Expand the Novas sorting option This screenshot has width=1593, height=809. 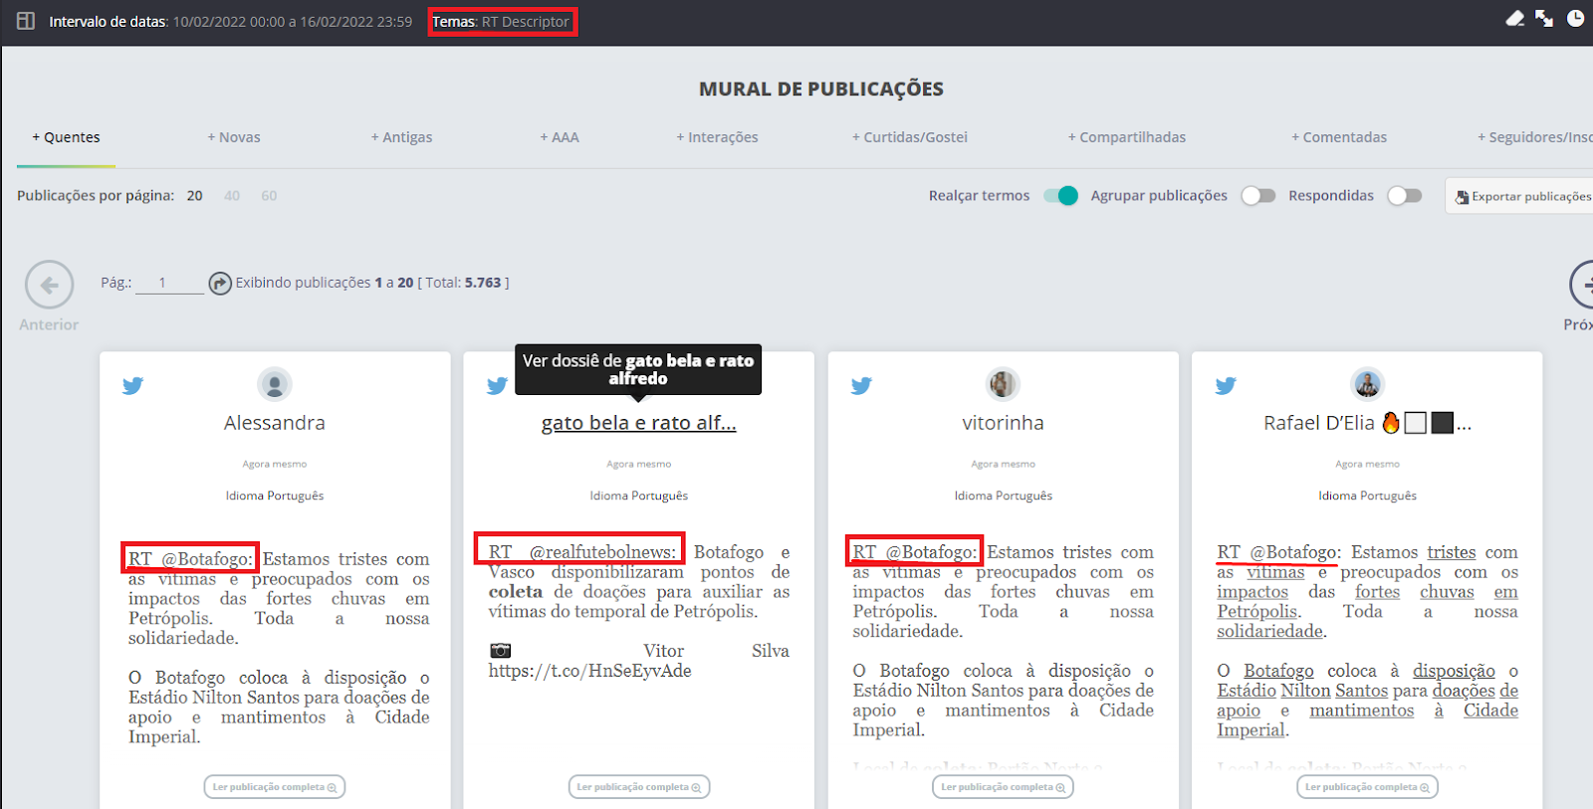pos(234,137)
